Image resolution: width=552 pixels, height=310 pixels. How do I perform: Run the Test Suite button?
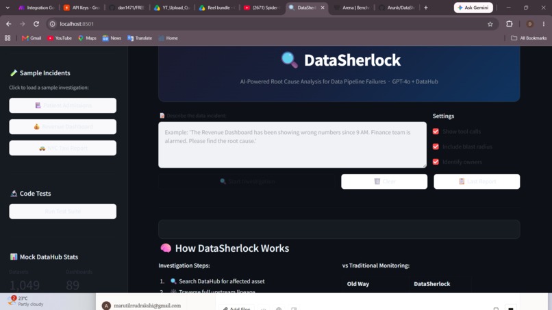tap(62, 211)
